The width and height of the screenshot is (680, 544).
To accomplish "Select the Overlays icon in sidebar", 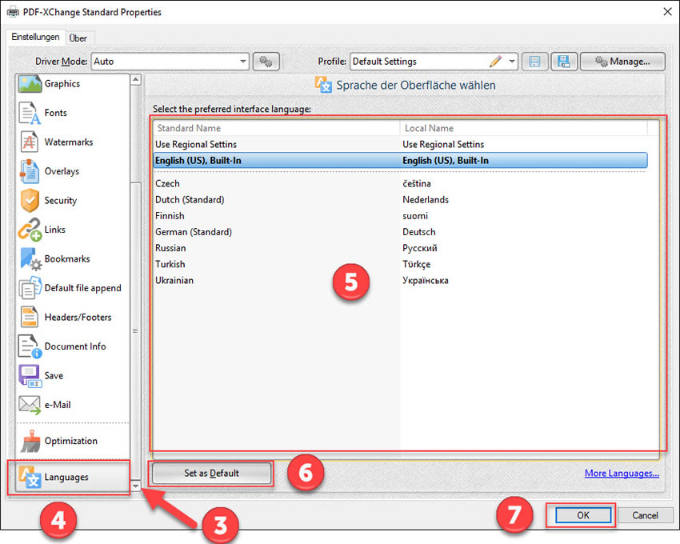I will click(x=30, y=171).
